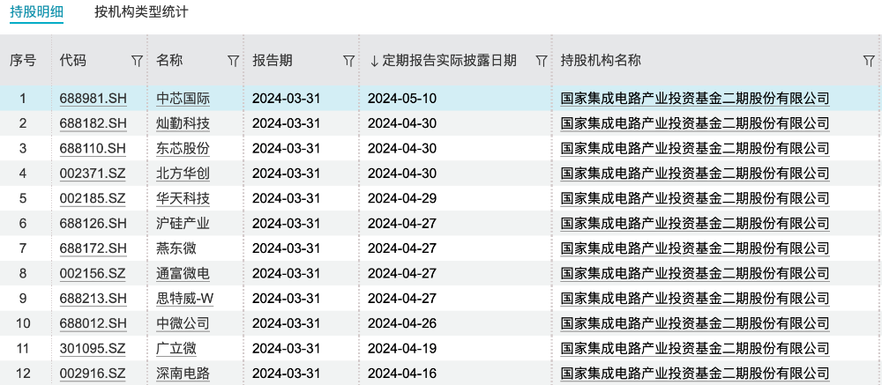This screenshot has width=882, height=385.
Task: Select row number 7 cell
Action: click(x=23, y=248)
